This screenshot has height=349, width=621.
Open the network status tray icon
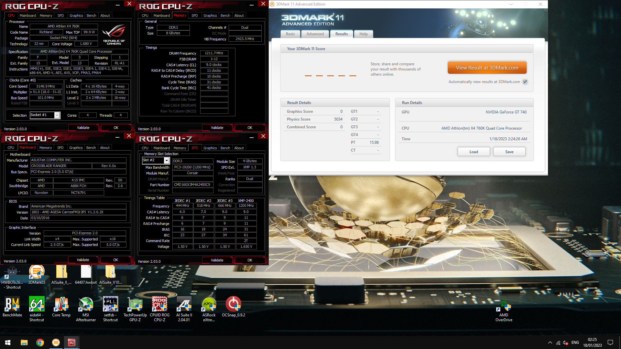point(558,343)
